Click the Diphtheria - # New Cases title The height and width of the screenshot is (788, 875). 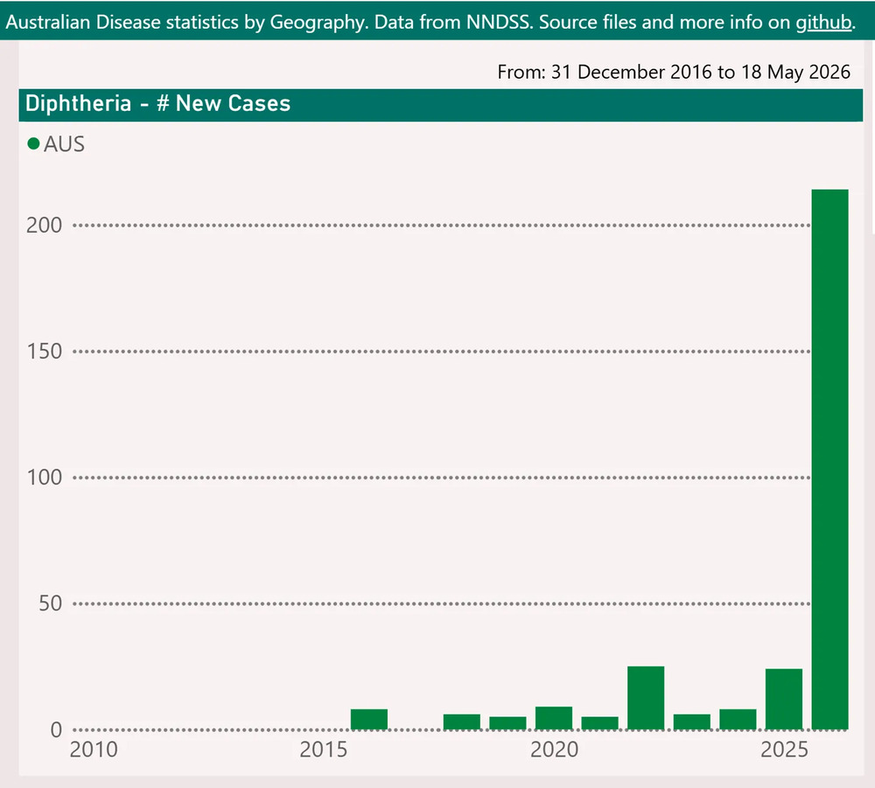[157, 104]
